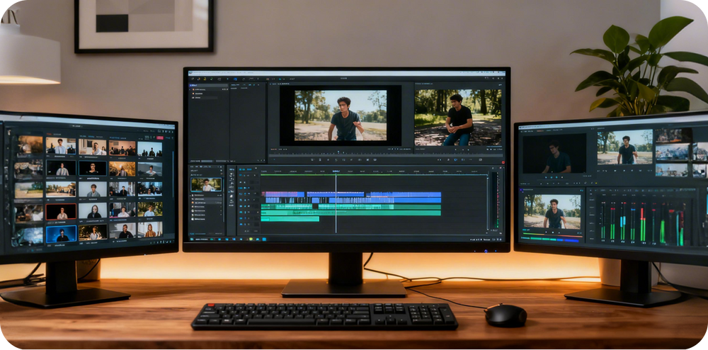Image resolution: width=708 pixels, height=350 pixels.
Task: Select the red-outlined thumbnail in the left media browser
Action: tap(61, 212)
